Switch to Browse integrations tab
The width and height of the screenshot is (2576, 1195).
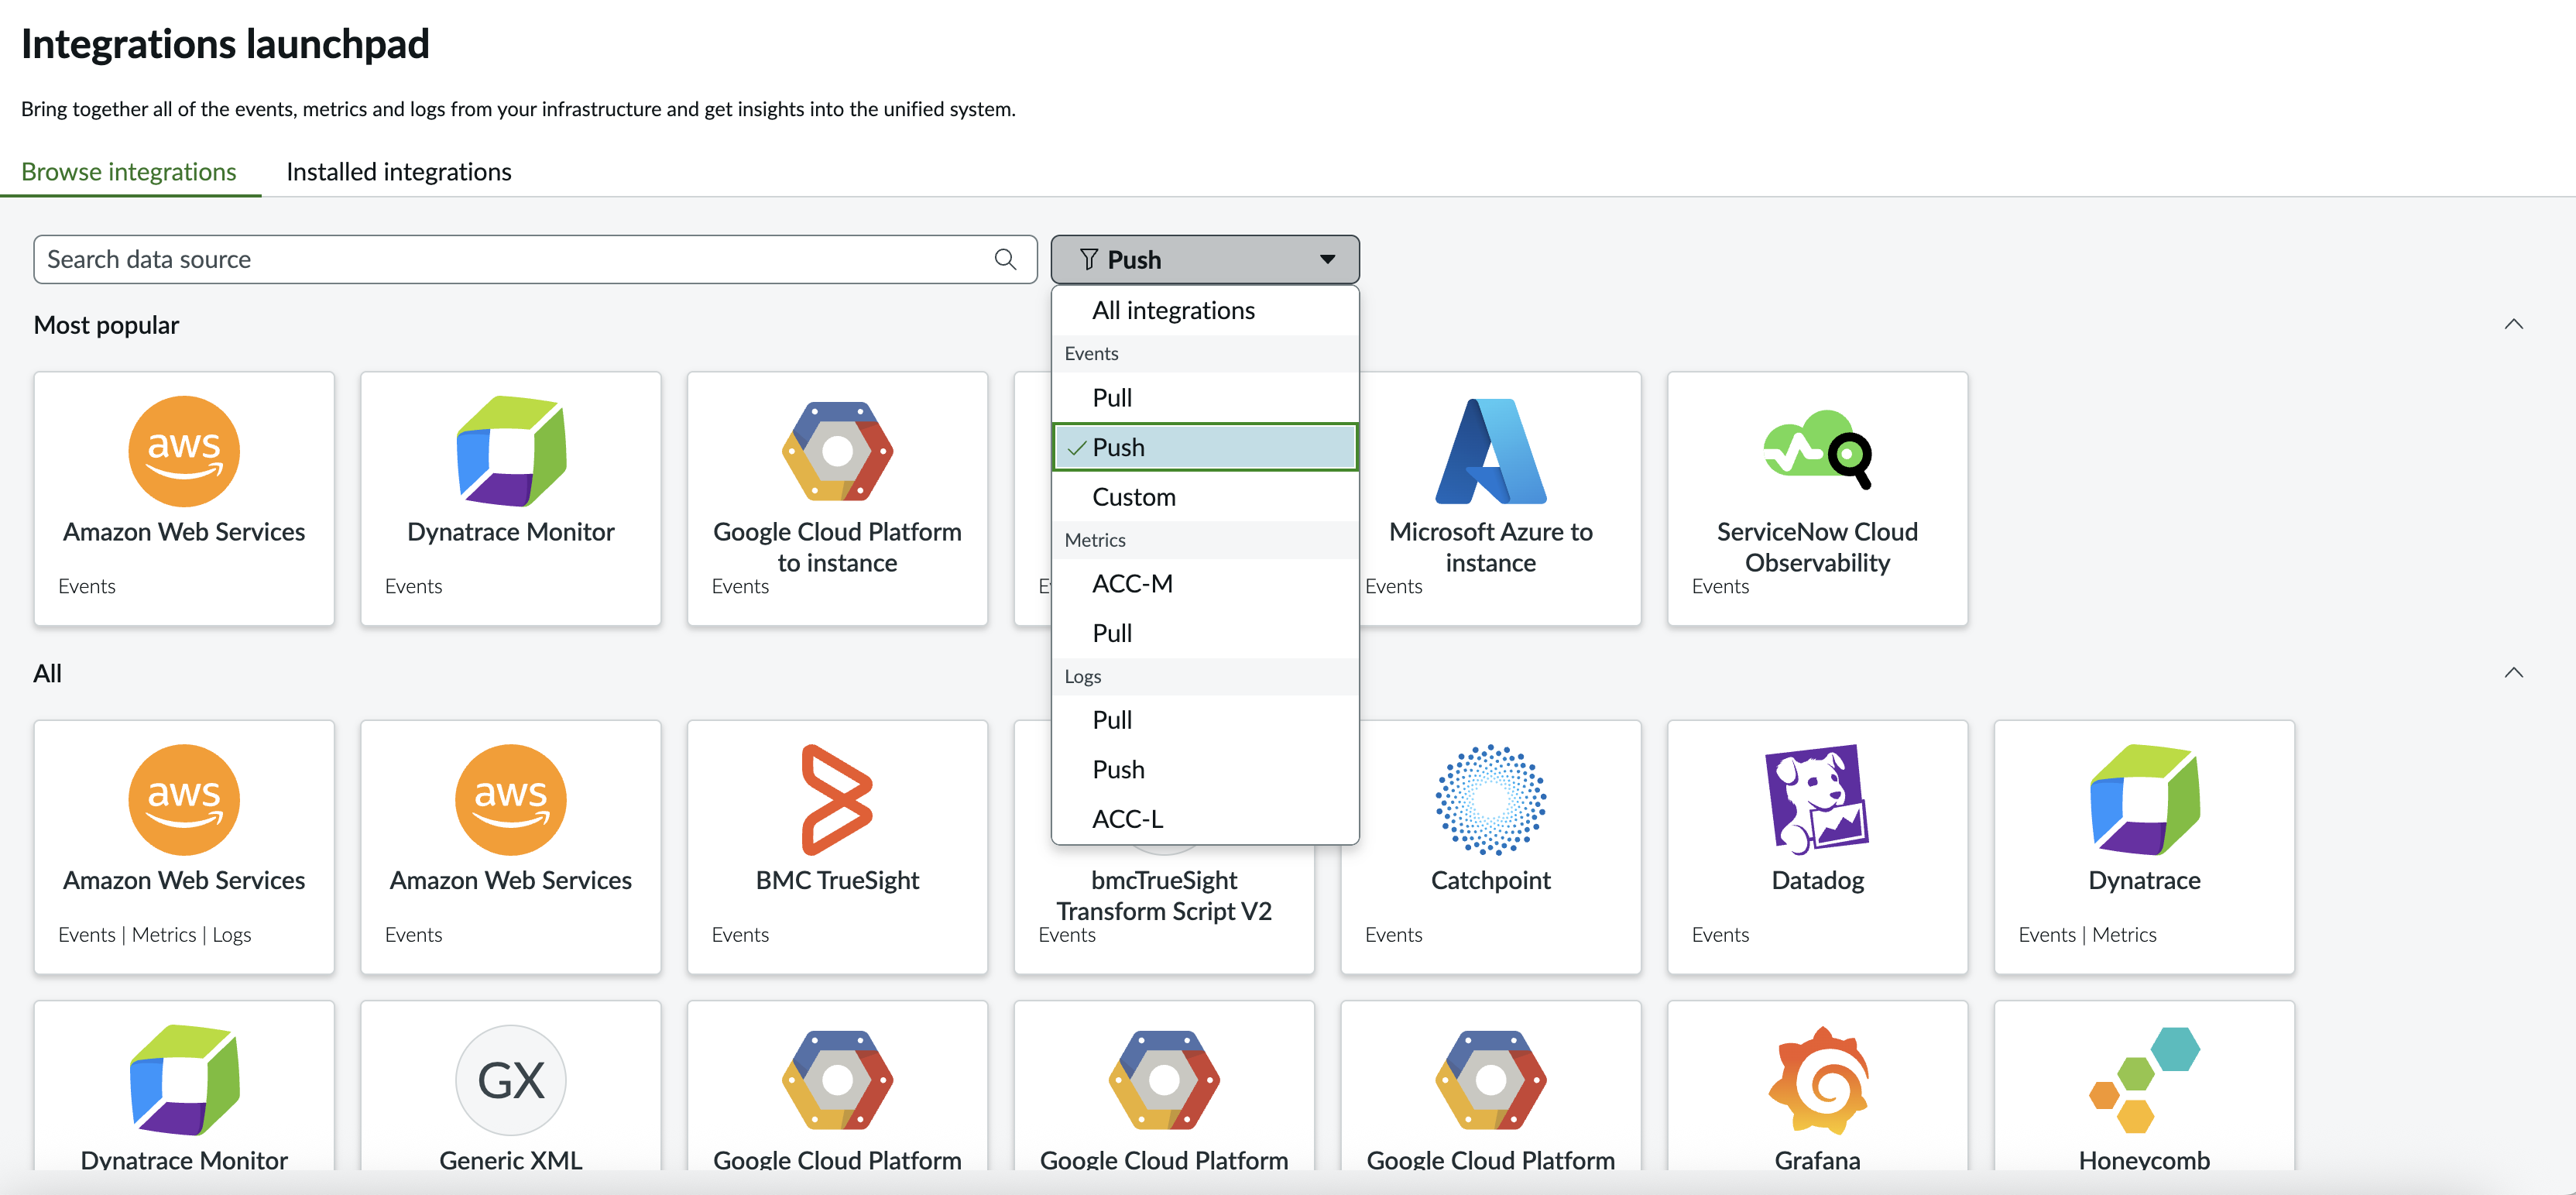pos(129,172)
